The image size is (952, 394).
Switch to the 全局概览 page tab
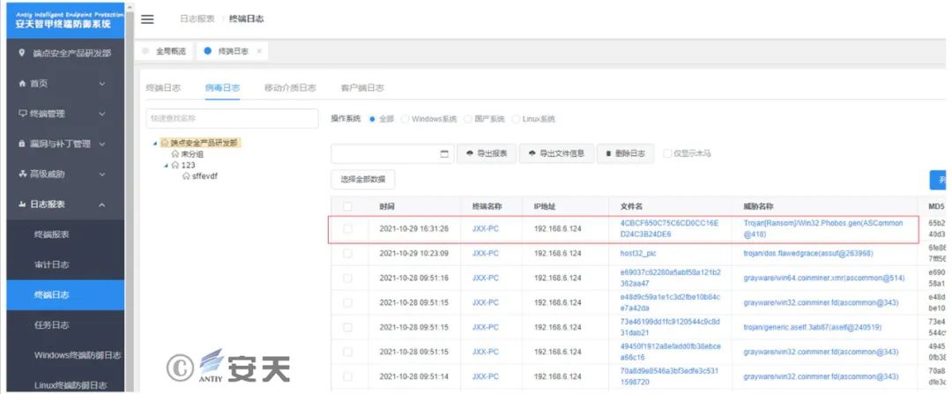pos(165,52)
